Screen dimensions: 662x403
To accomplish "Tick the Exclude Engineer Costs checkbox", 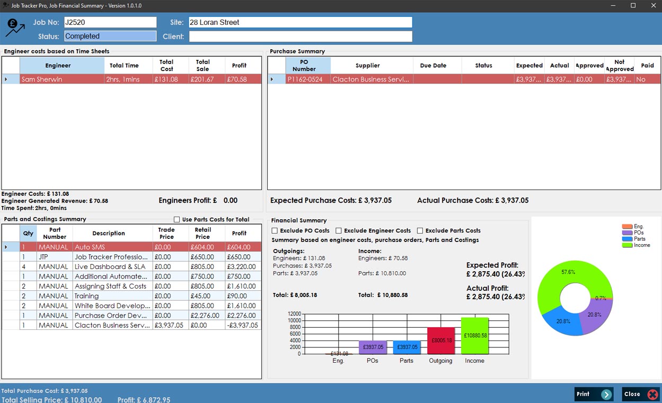I will [339, 230].
